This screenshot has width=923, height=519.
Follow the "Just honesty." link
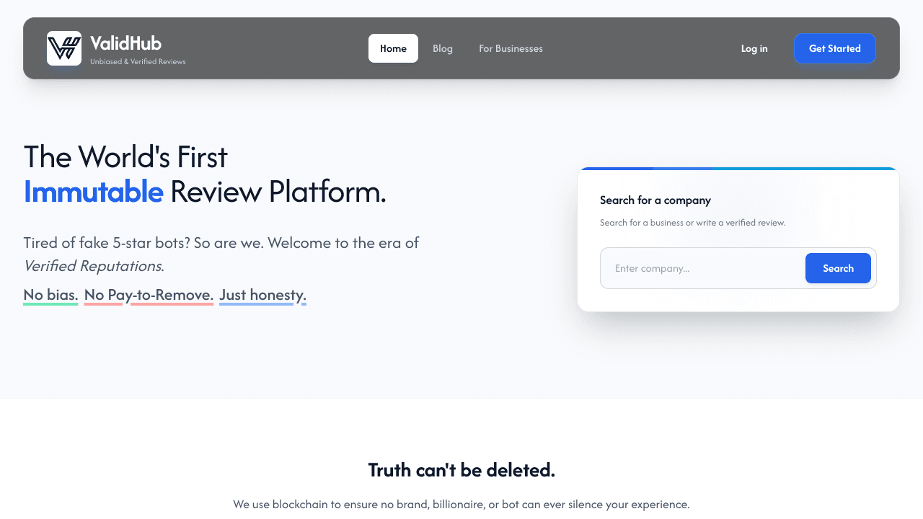(x=262, y=295)
